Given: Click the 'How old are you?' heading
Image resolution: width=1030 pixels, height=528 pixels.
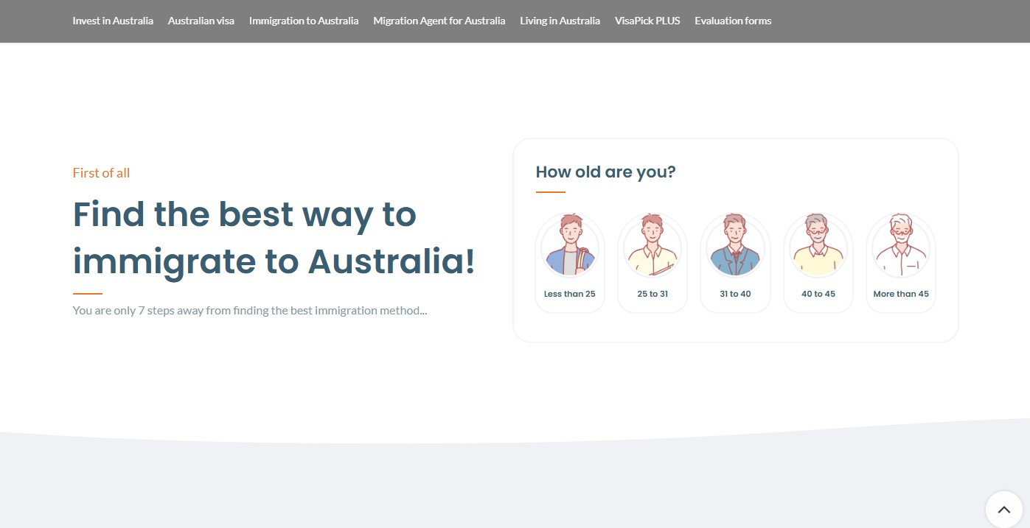Looking at the screenshot, I should (605, 172).
